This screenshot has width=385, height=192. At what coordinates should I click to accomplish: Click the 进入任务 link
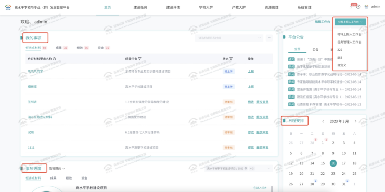[x=260, y=188]
